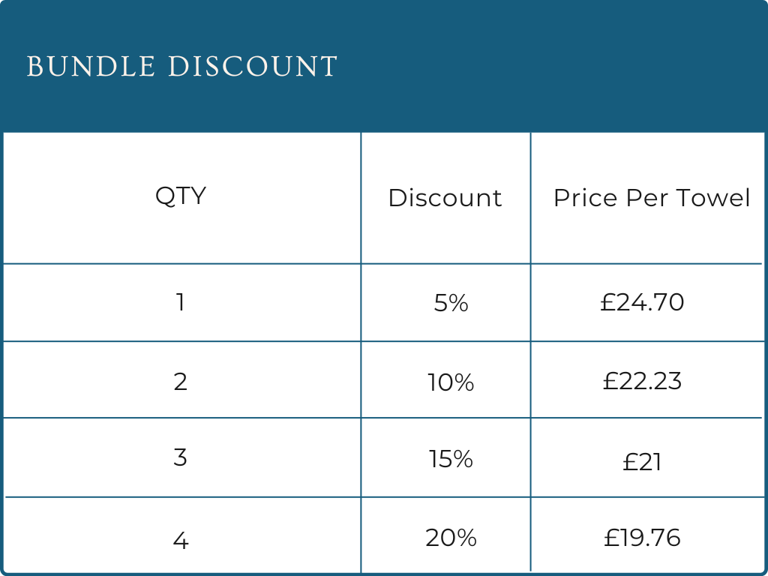Click the 5% discount cell
Viewport: 768px width, 576px height.
coord(451,303)
